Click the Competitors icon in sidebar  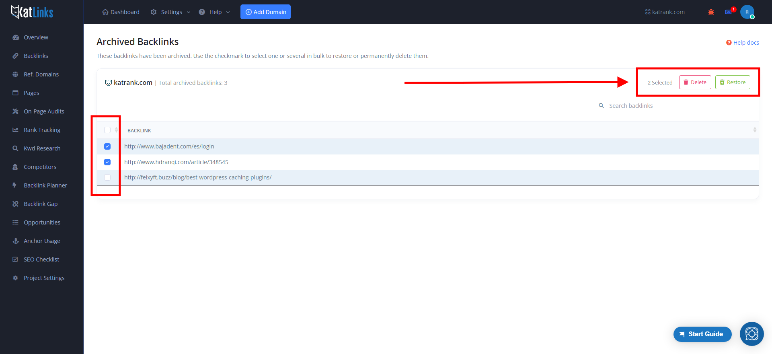pyautogui.click(x=16, y=167)
